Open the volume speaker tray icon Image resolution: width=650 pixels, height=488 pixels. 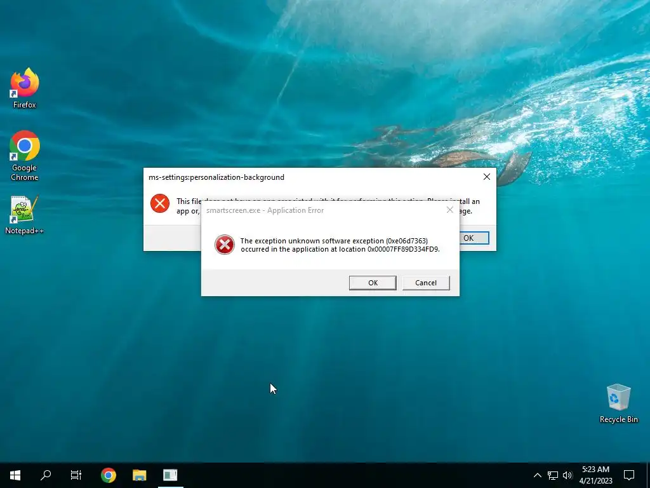[x=567, y=475]
